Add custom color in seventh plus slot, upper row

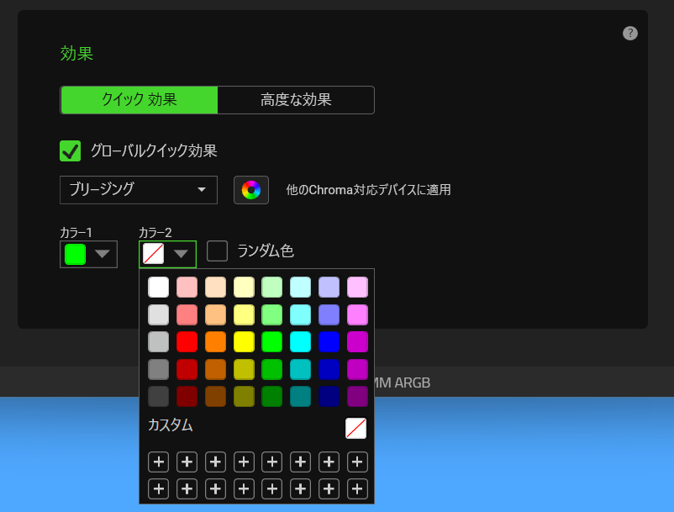click(329, 462)
